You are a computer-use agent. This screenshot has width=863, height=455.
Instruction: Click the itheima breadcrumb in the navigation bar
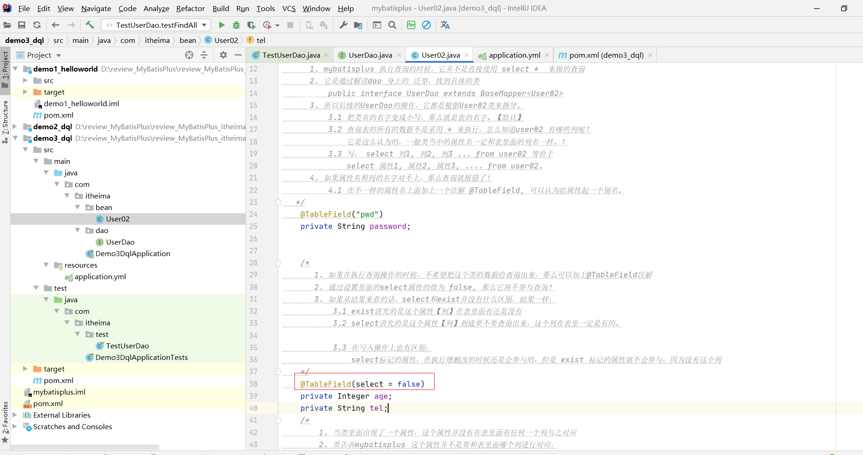157,40
